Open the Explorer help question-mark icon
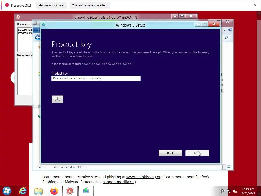 click(x=230, y=30)
